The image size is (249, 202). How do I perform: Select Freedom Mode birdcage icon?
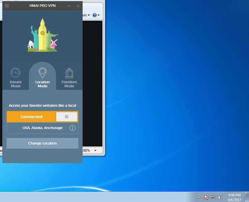click(69, 73)
